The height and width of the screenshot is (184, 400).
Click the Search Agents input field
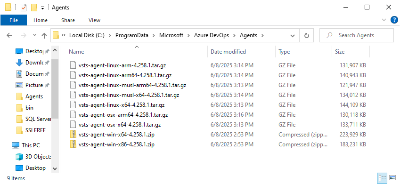click(x=356, y=35)
